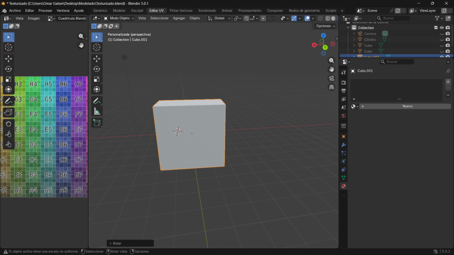Select the Rotate tool in 3D viewport
This screenshot has height=255, width=454.
pyautogui.click(x=97, y=69)
